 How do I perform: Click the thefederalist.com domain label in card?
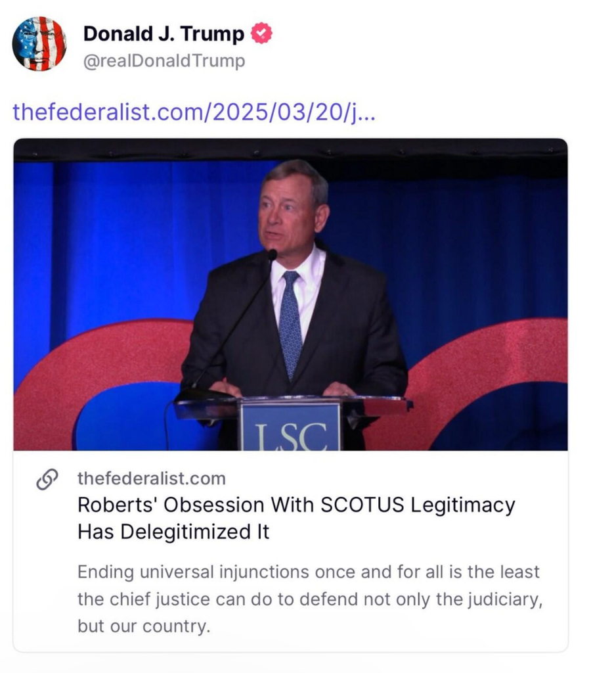tap(151, 478)
